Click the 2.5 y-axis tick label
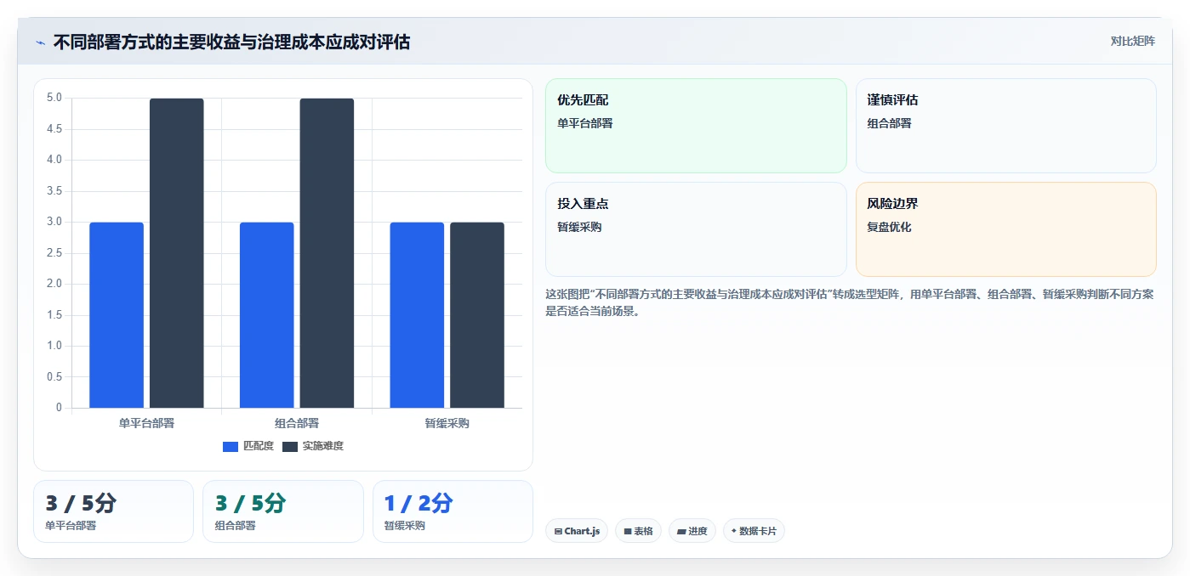 [x=54, y=253]
